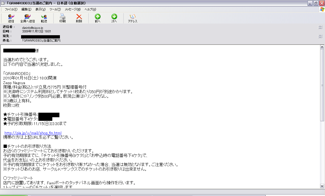This screenshot has height=196, width=325.
Task: Expand the 宛先 field with its right-side button
Action: coord(320,36)
